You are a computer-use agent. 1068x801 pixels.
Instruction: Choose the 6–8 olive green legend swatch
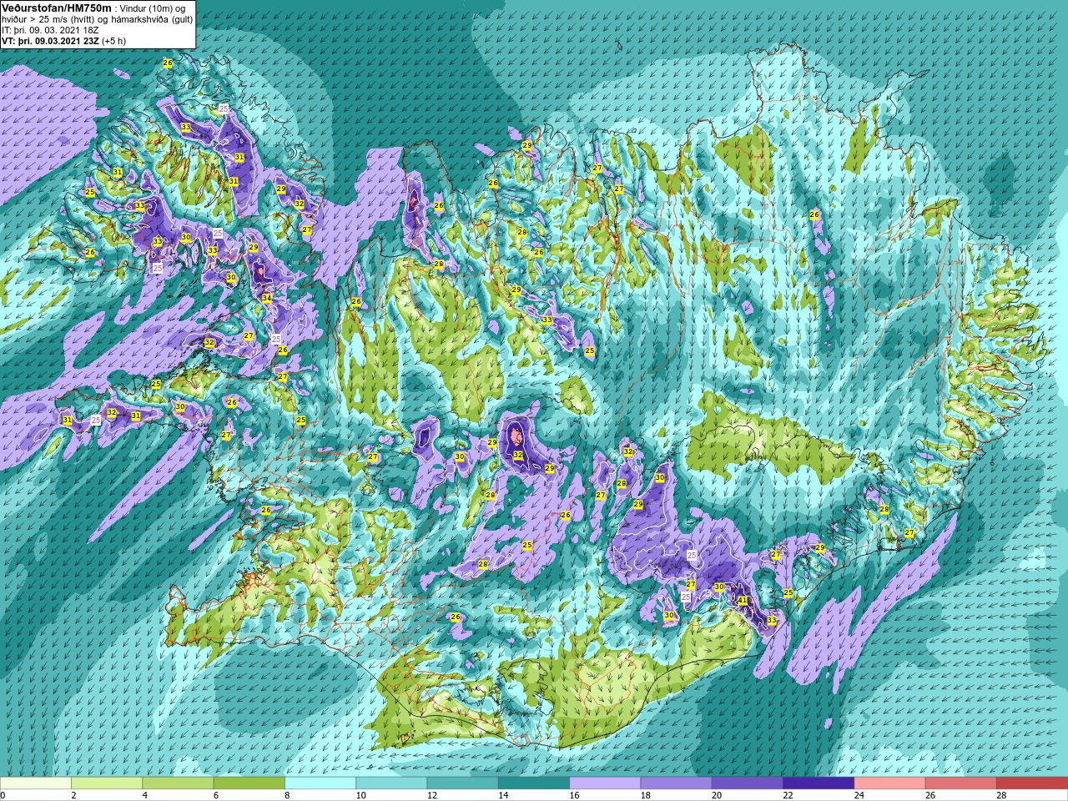click(249, 783)
